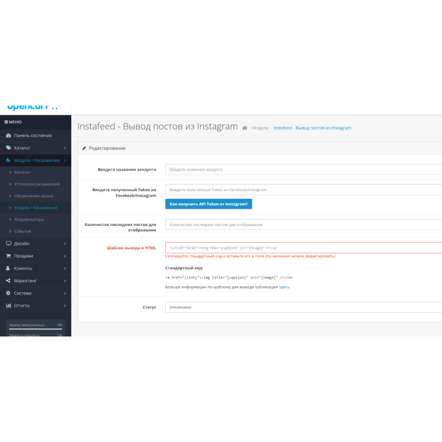This screenshot has width=442, height=442.
Task: Click the user icon beside Клиенты
Action: 8,269
